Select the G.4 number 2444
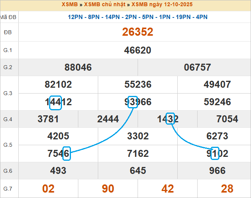Screen dimensions: 251x198 click(108, 119)
